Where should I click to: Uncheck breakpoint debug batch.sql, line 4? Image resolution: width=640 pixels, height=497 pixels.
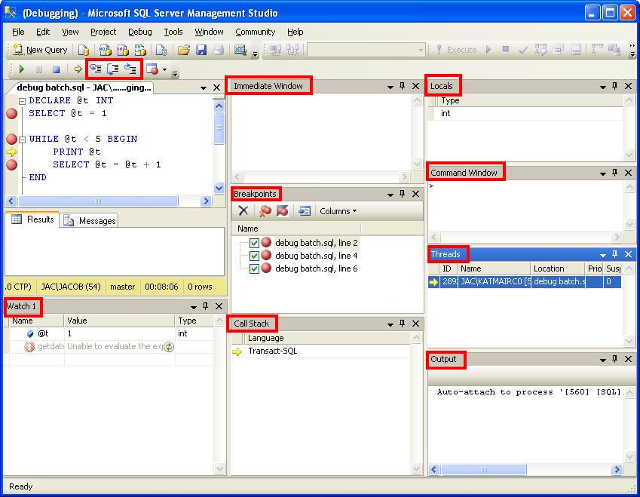[254, 256]
